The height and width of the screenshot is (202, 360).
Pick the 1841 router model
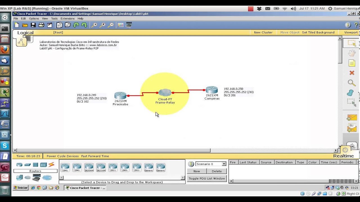(x=65, y=167)
